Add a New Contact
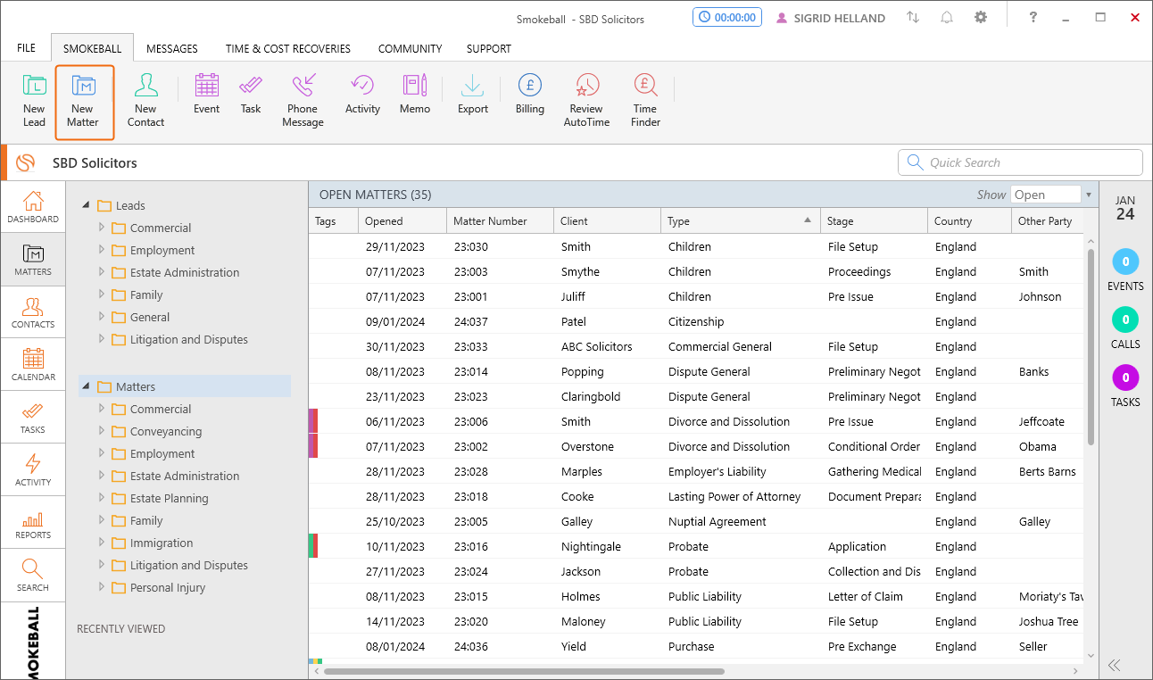 (145, 101)
